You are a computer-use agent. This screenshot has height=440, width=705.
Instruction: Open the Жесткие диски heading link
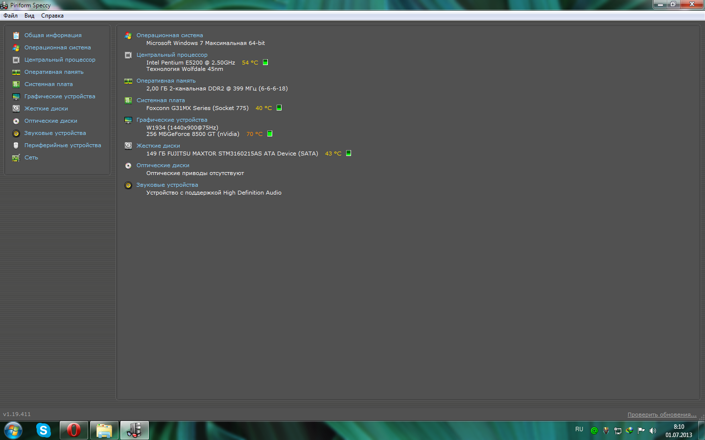(x=158, y=146)
